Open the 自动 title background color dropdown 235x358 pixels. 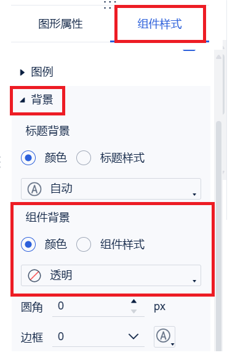click(x=111, y=189)
